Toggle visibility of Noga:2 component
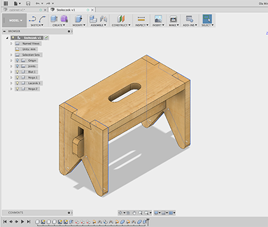 coord(17,89)
